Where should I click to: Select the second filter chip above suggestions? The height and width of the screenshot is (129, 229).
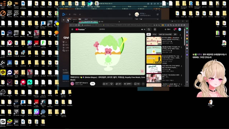click(x=154, y=34)
